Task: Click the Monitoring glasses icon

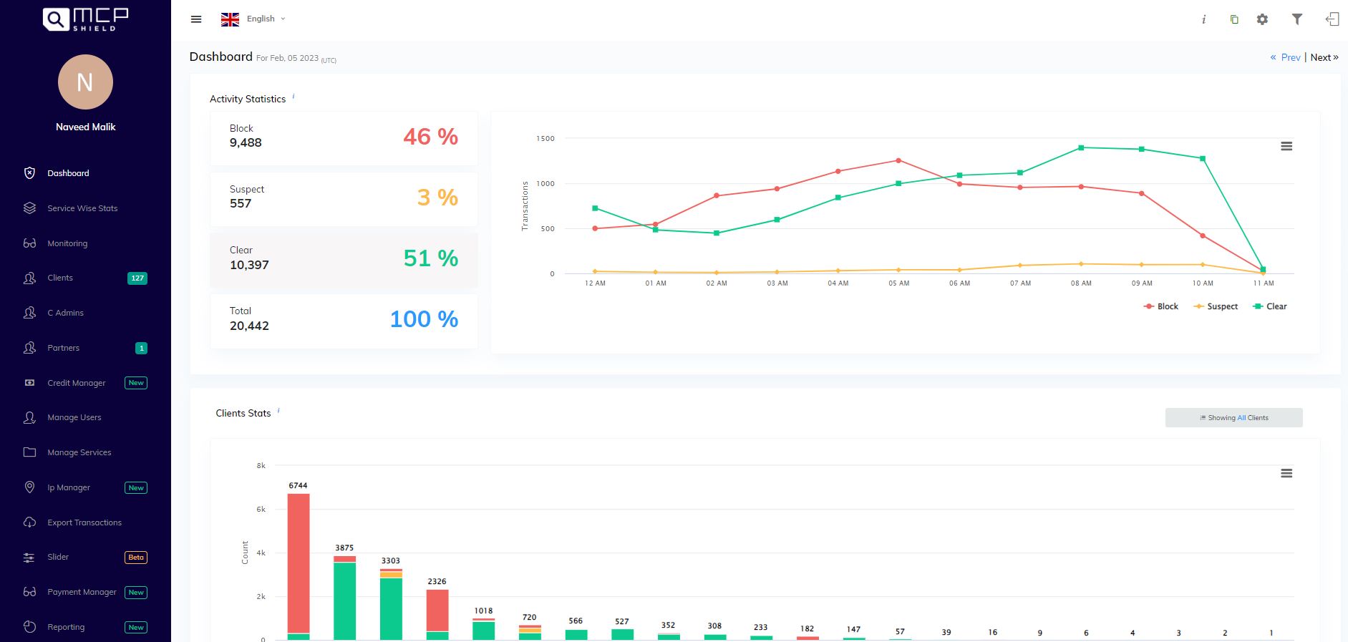Action: (29, 243)
